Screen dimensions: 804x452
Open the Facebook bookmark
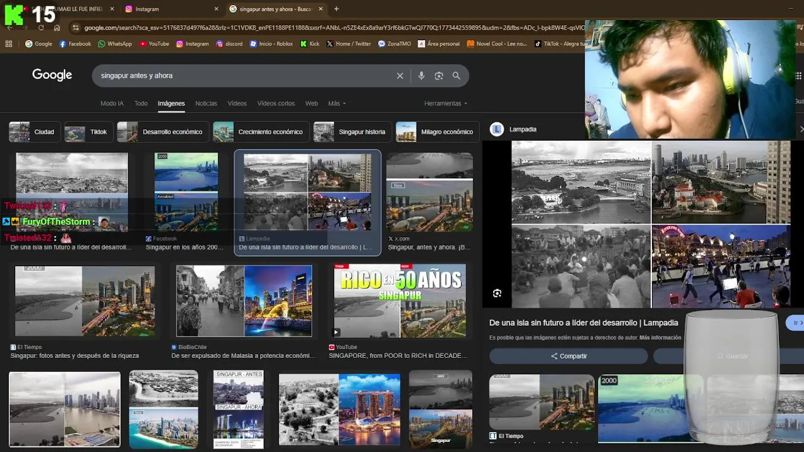[75, 44]
